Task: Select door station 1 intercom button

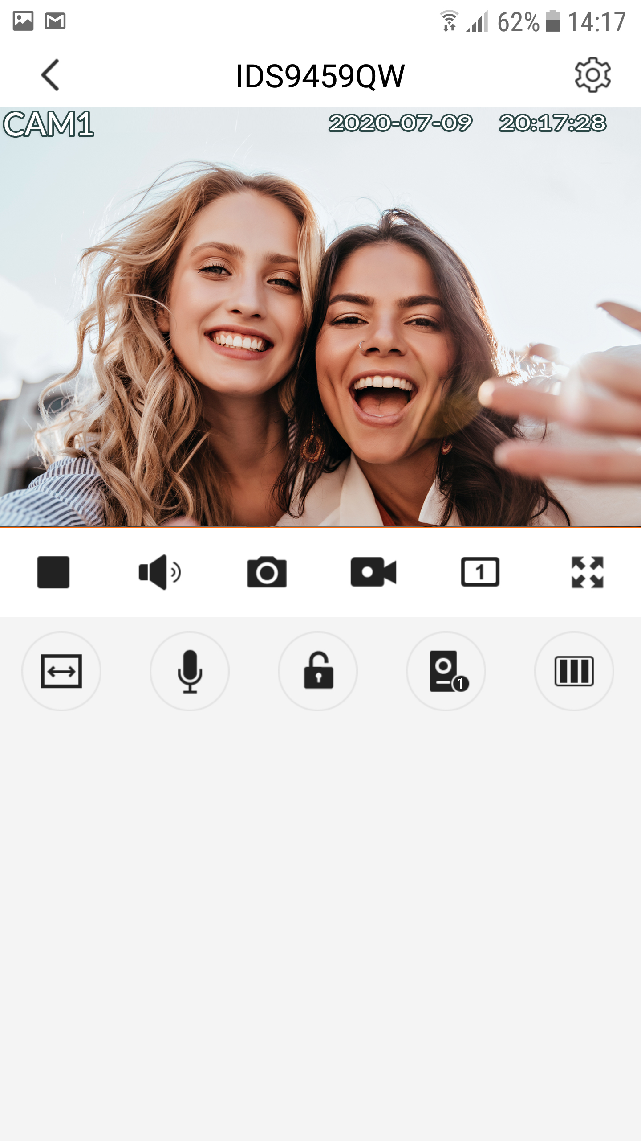Action: click(x=446, y=671)
